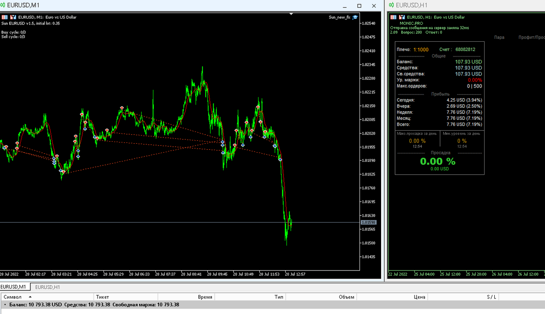
Task: Click the Sun_new_fix expert name label
Action: click(340, 17)
